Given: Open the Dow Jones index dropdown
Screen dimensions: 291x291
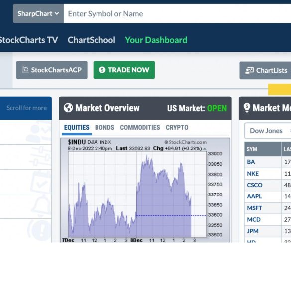Looking at the screenshot, I should coord(268,131).
